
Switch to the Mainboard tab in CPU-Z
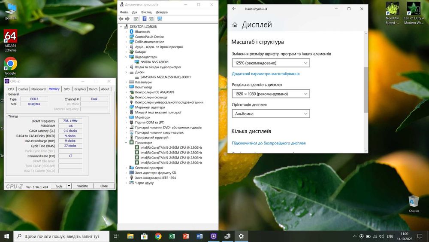pos(38,89)
